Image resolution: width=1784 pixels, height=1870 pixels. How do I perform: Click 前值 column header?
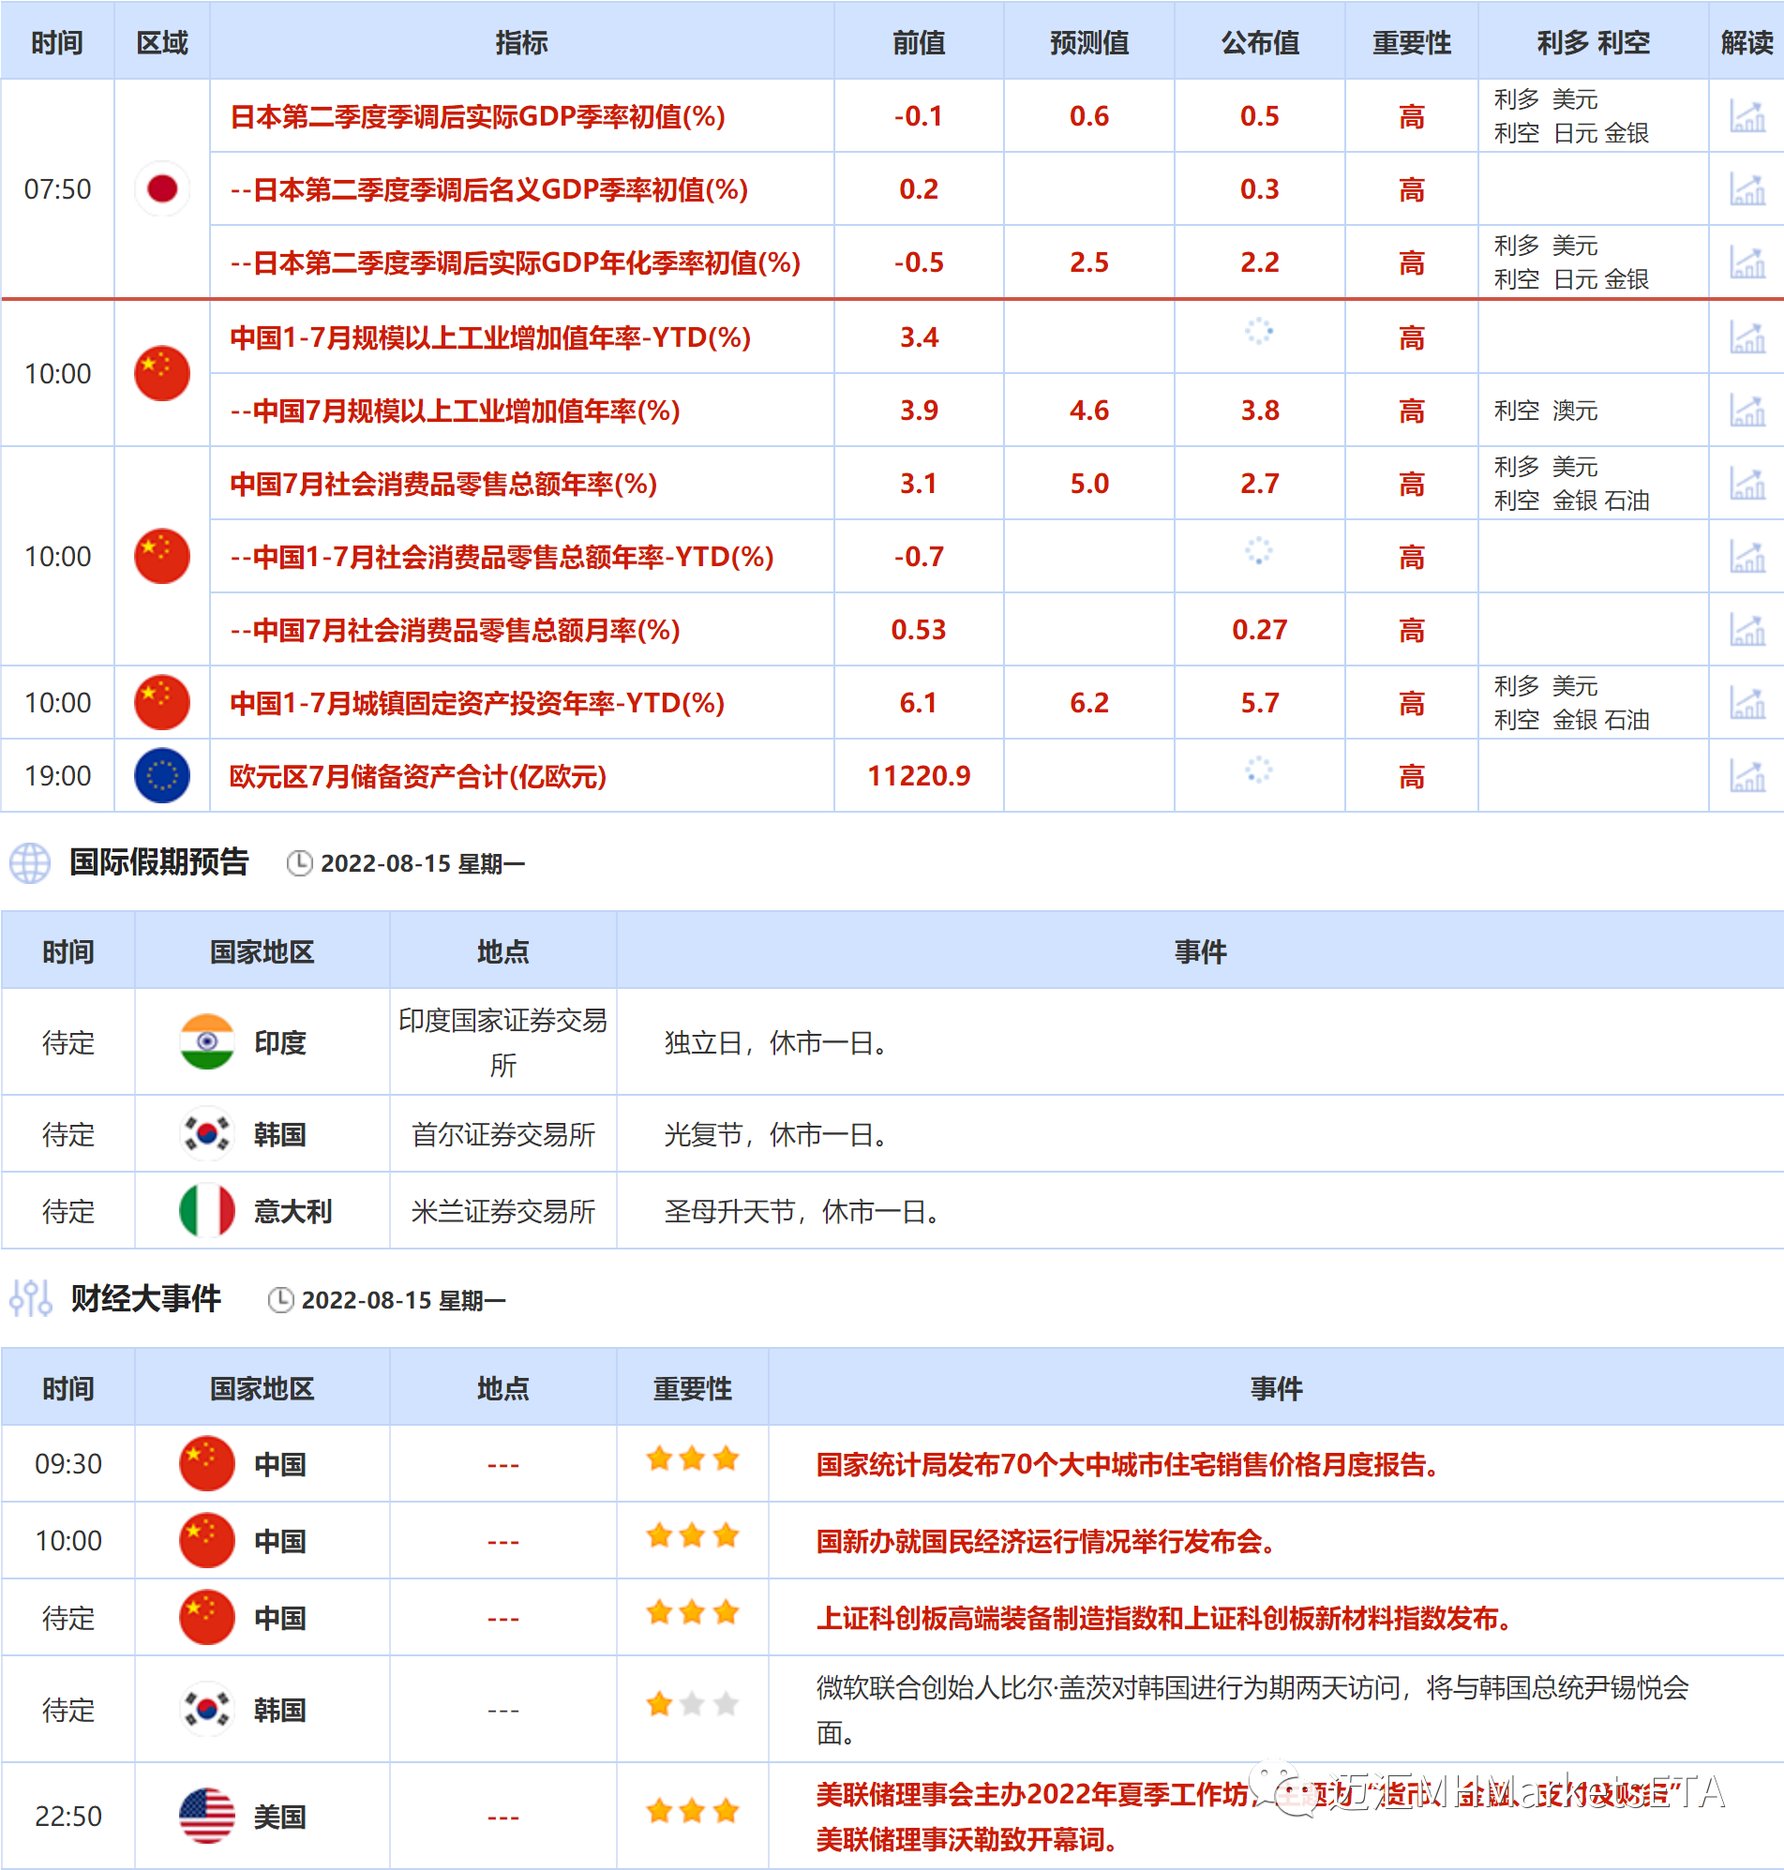coord(919,43)
